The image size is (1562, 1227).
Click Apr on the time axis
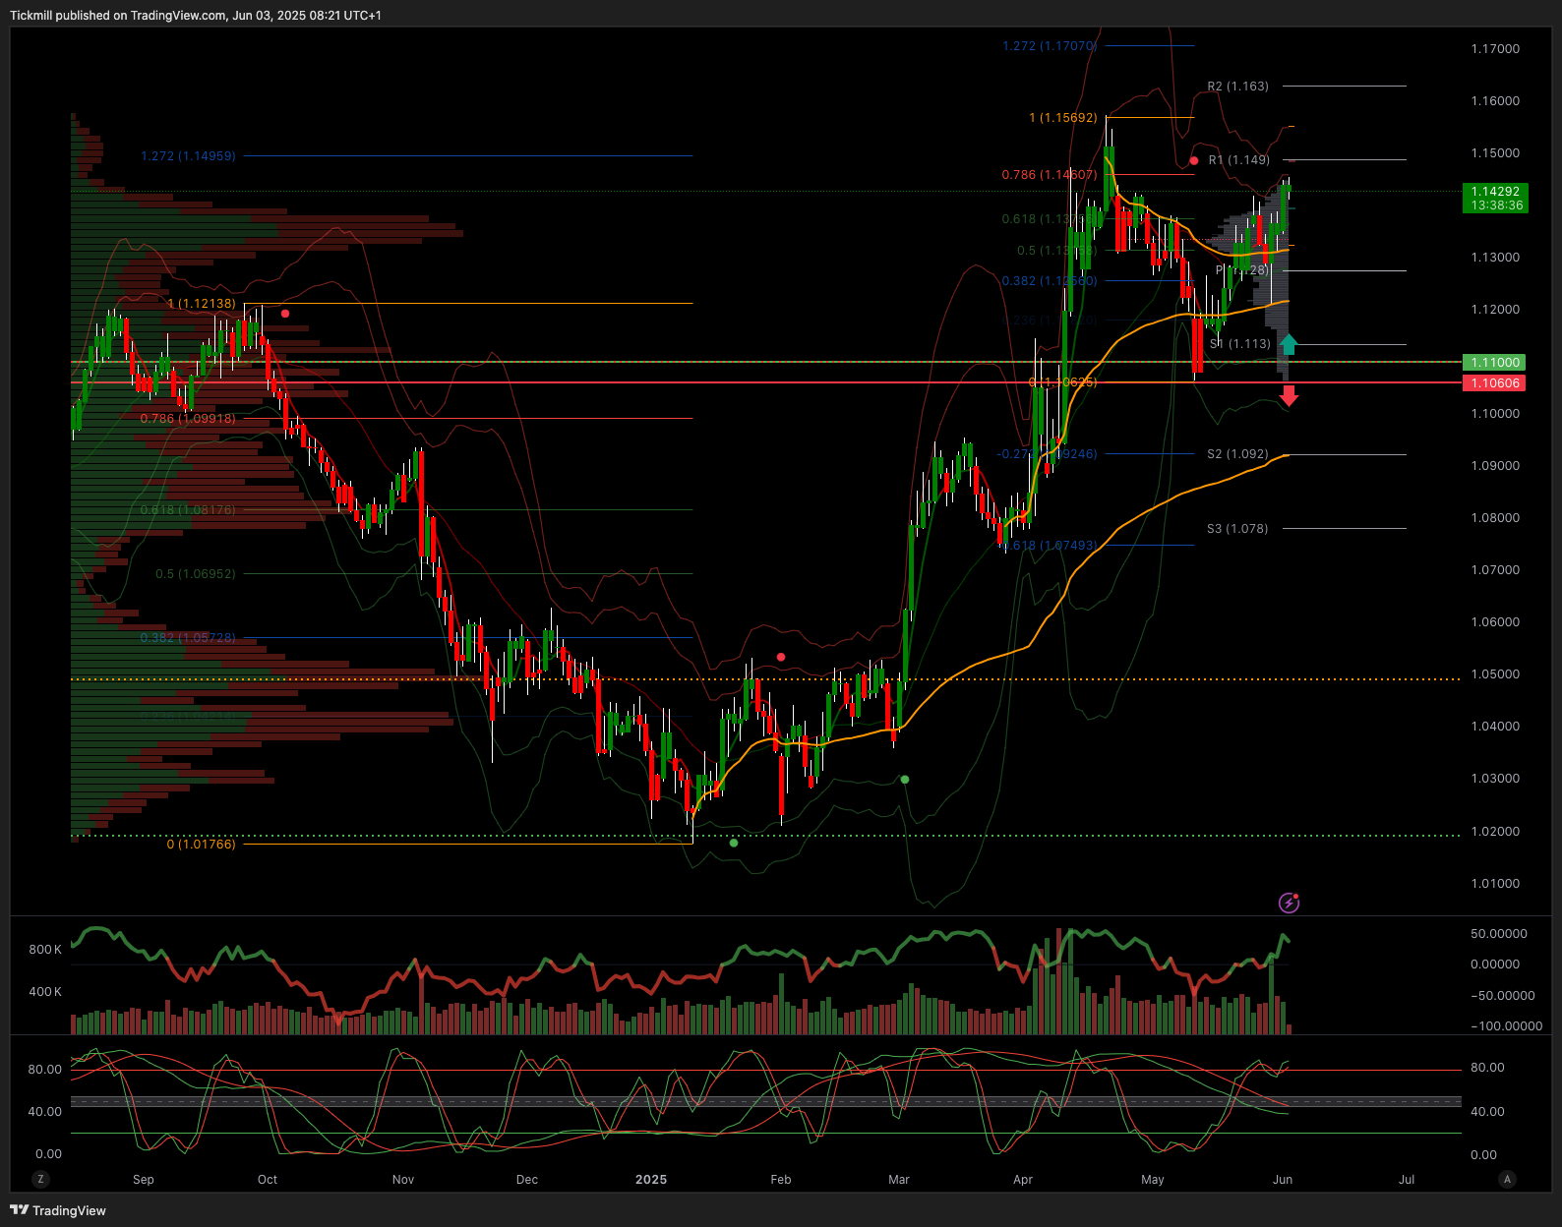(x=1023, y=1179)
